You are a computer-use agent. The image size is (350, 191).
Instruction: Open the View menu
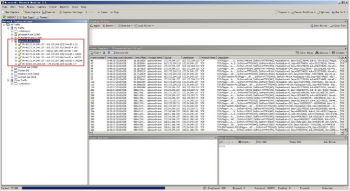coord(21,7)
